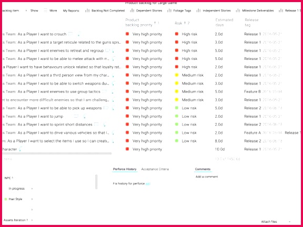Select the Hair Style item
303x227 pixels.
(x=15, y=199)
